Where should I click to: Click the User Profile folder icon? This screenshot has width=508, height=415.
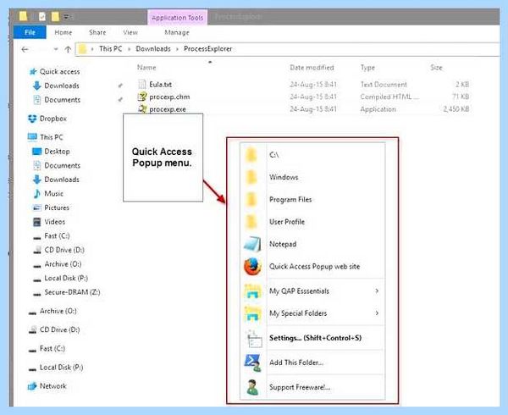click(x=251, y=222)
